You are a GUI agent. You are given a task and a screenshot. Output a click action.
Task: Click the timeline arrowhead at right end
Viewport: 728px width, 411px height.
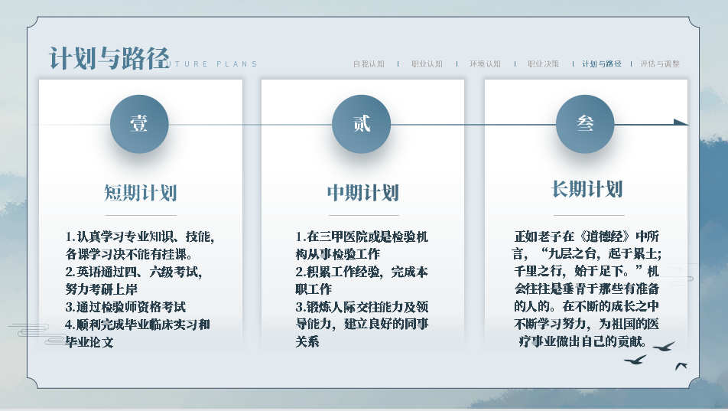click(681, 122)
